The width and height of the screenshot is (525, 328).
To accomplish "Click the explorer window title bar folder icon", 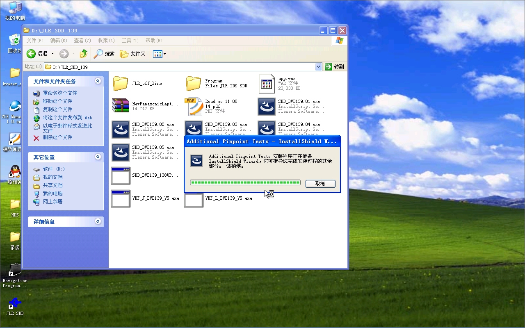I will 27,30.
